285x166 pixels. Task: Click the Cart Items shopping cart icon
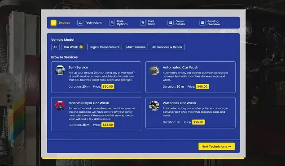[143, 23]
